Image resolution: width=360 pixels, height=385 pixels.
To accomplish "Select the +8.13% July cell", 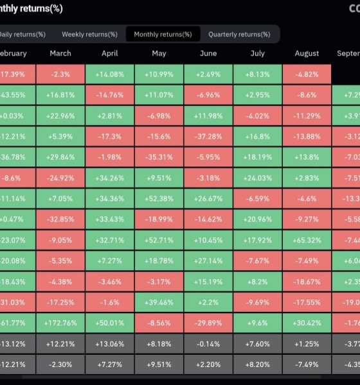I will click(258, 74).
